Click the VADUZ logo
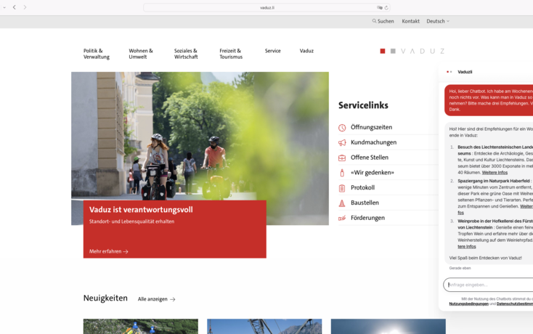 tap(412, 51)
